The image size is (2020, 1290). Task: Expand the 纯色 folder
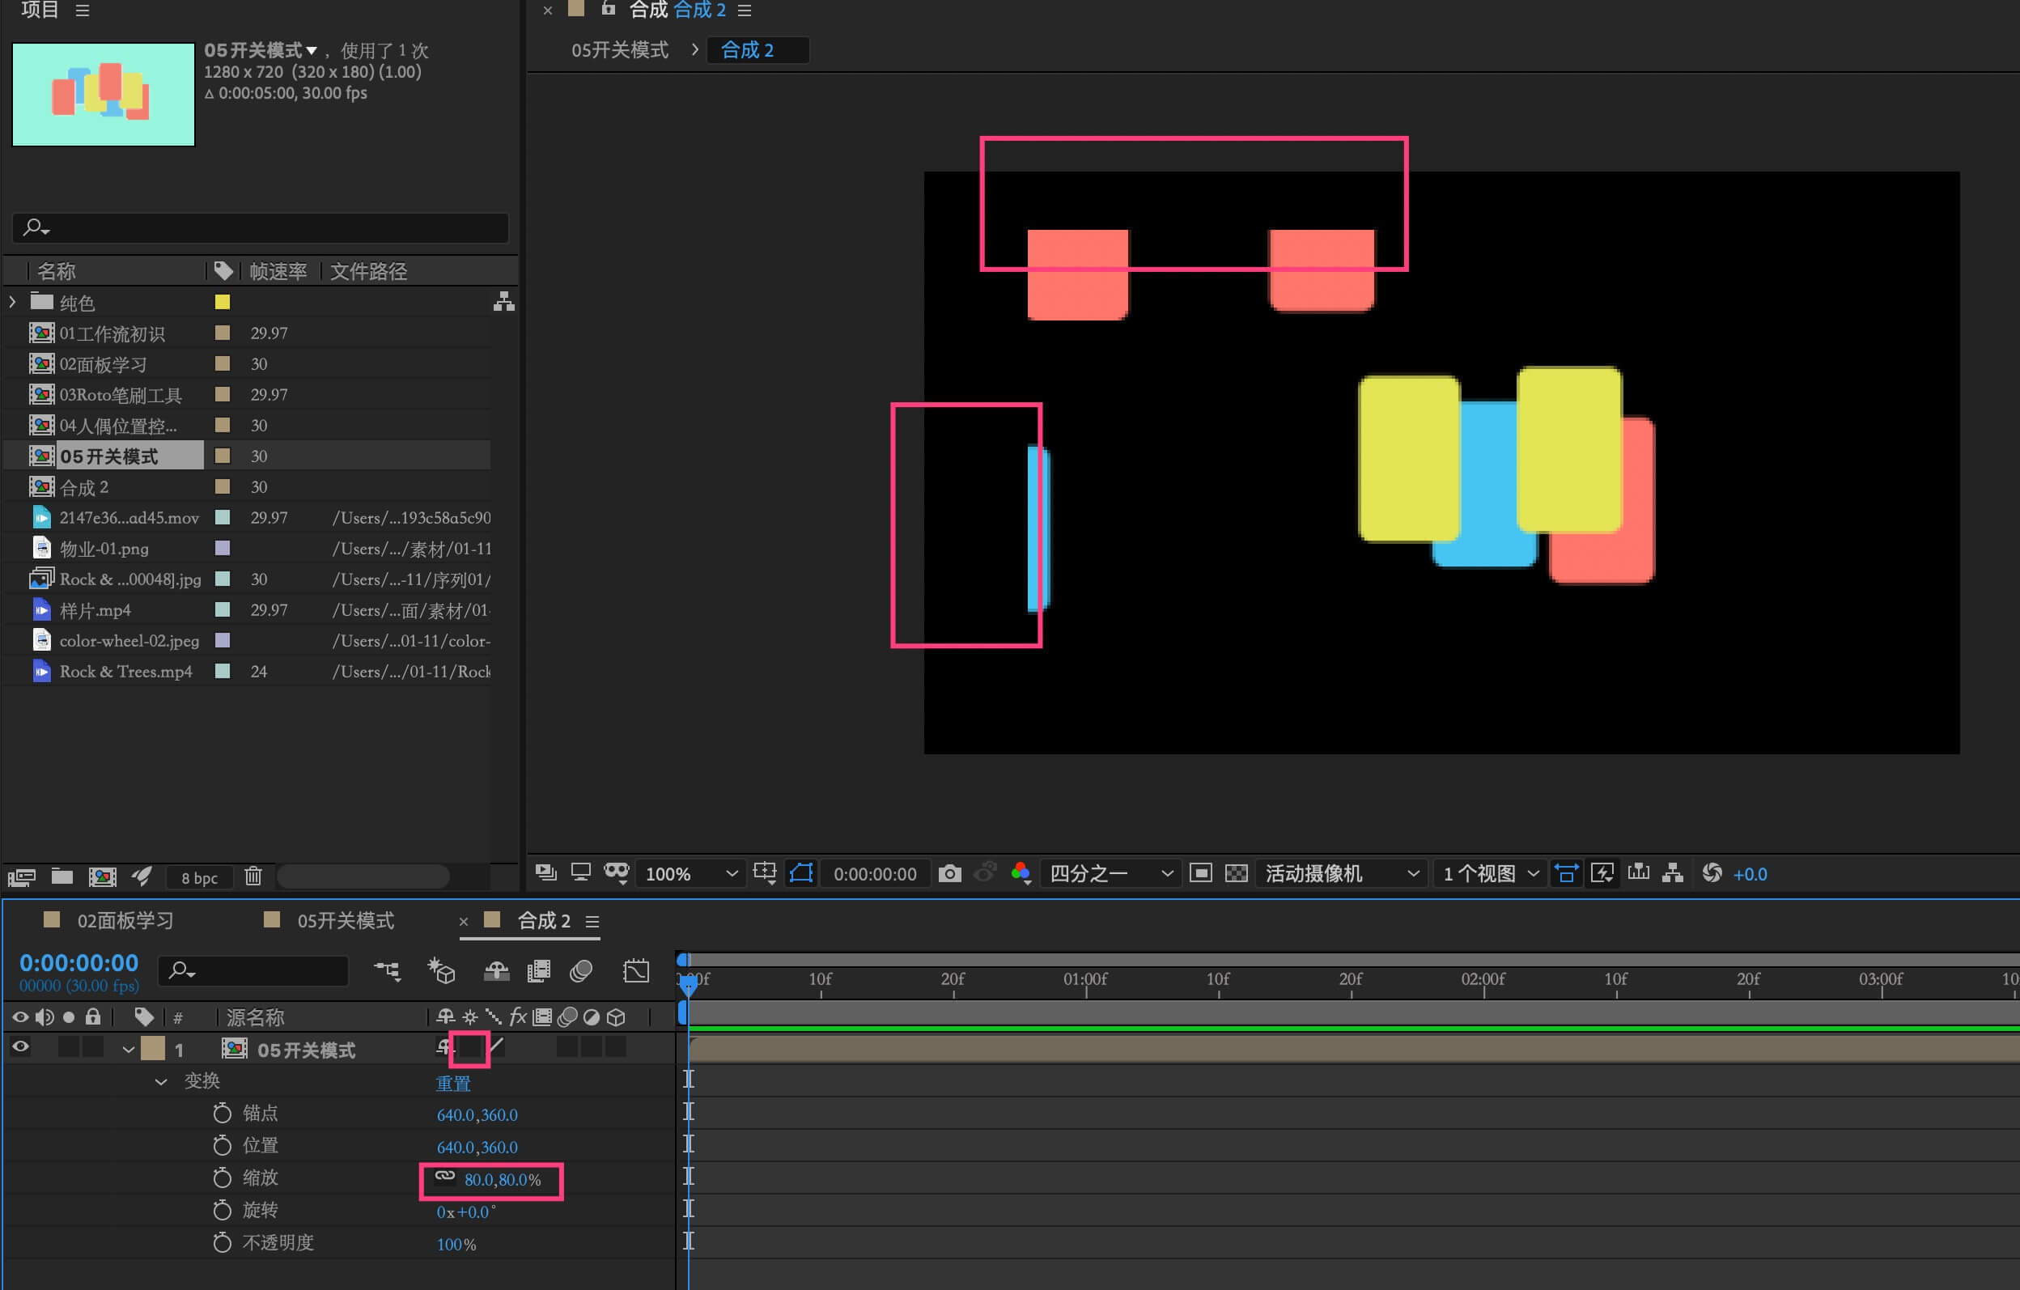point(12,301)
